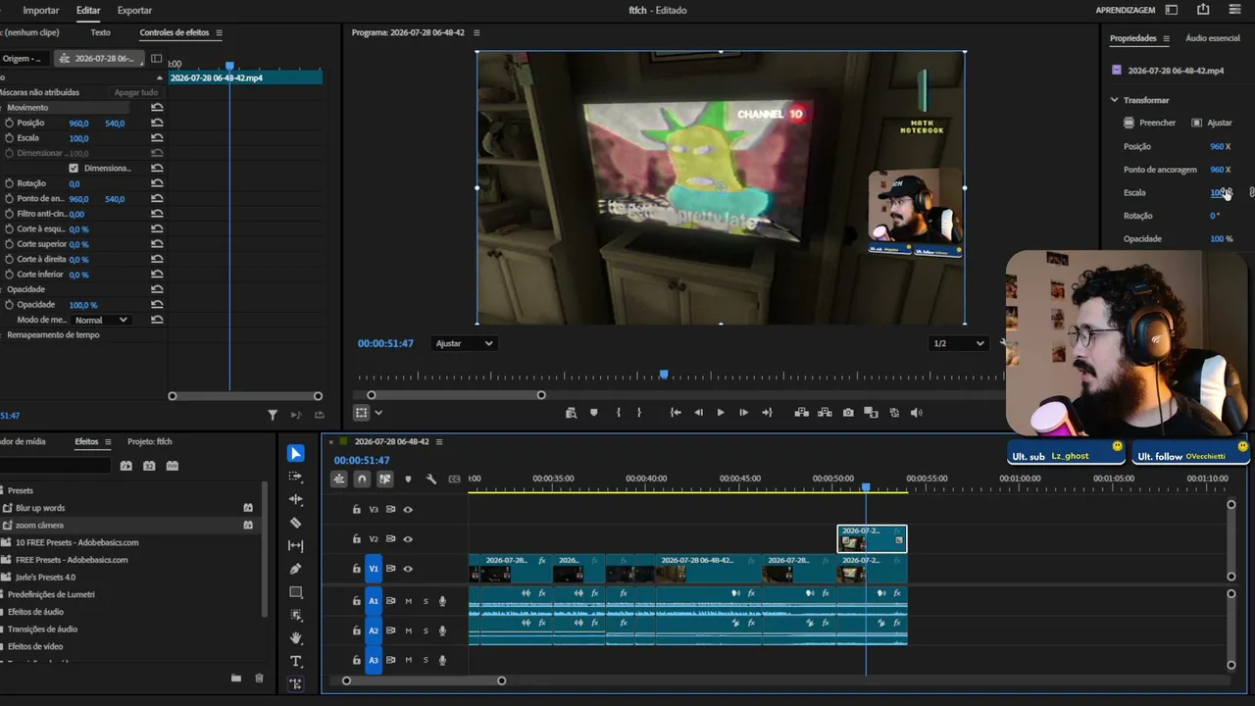The width and height of the screenshot is (1255, 706).
Task: Toggle the Dimensionamento uniforme checkbox
Action: (x=74, y=168)
